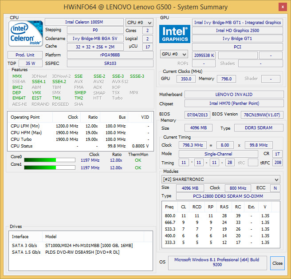291x279 pixels.
Task: Click the BIOS Version 78CN19WW(V1.07) field
Action: 262,115
